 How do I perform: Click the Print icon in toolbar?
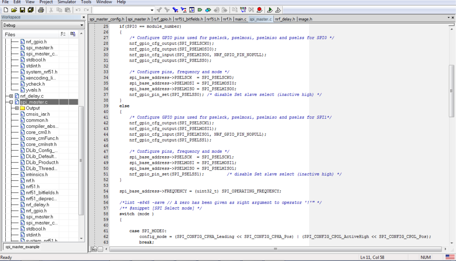[x=41, y=10]
